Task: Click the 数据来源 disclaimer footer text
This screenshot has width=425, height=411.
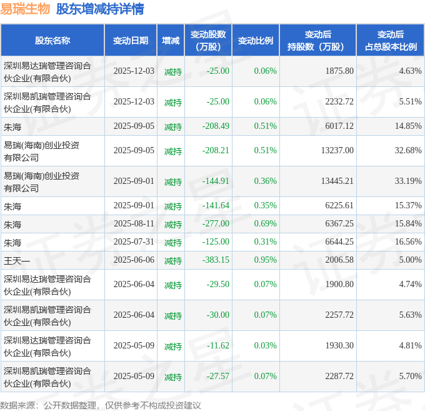Action: point(100,405)
